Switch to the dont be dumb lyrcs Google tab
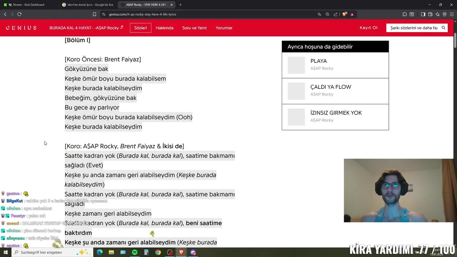Image resolution: width=457 pixels, height=257 pixels. (x=87, y=5)
